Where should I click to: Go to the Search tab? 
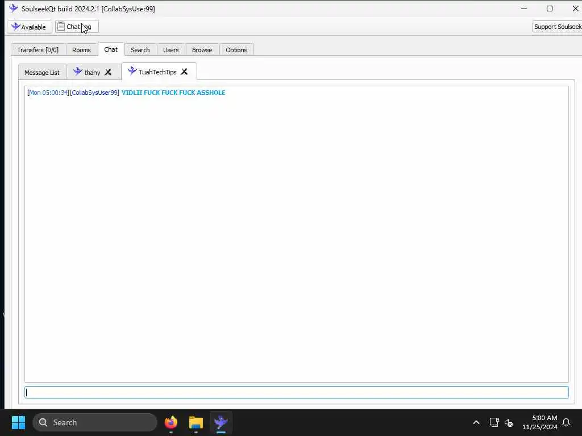140,50
